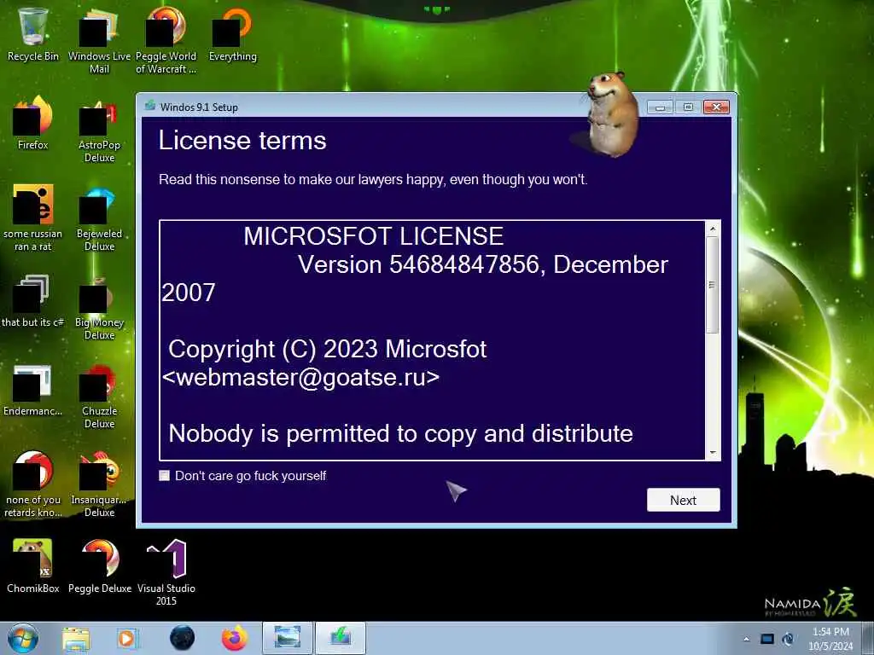Open the Windows Start orb
The height and width of the screenshot is (655, 874).
(23, 638)
